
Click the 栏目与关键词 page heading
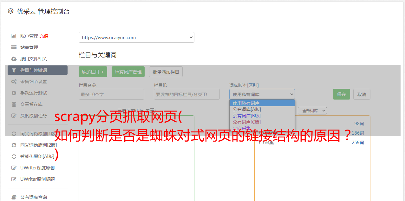98,55
